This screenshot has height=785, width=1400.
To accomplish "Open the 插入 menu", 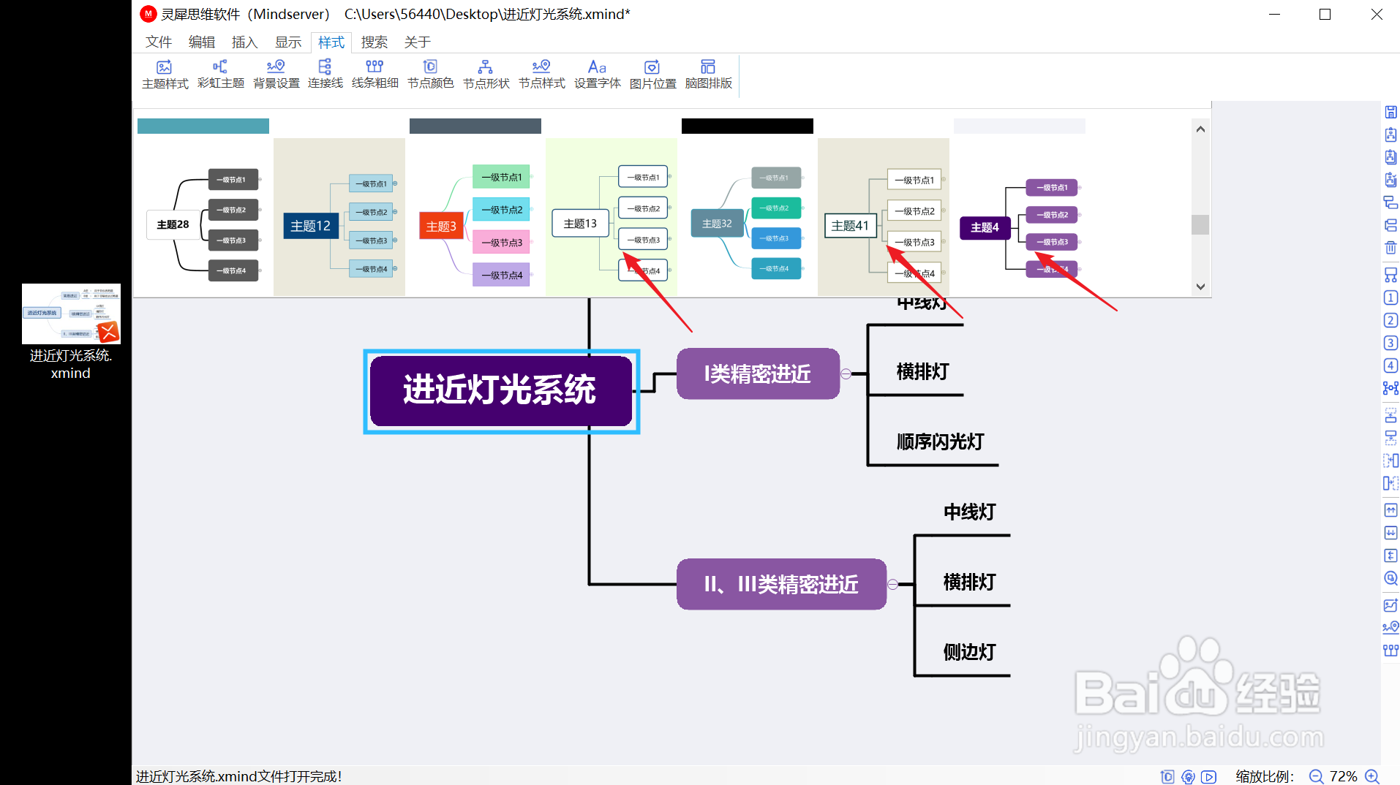I will (x=245, y=42).
